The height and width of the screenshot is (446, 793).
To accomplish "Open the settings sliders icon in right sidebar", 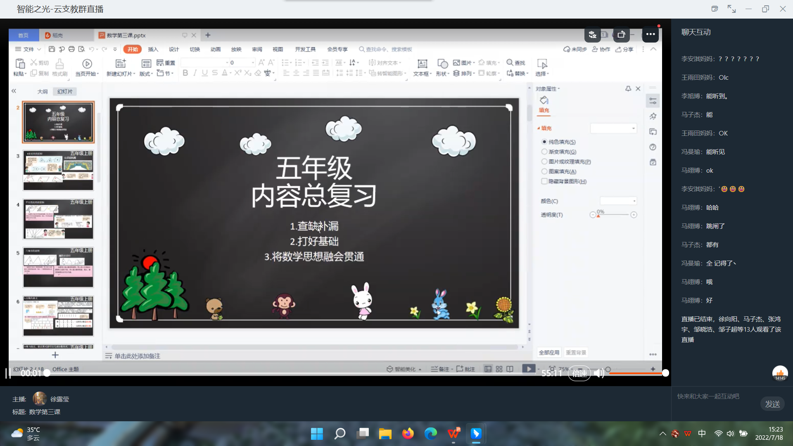I will [653, 100].
